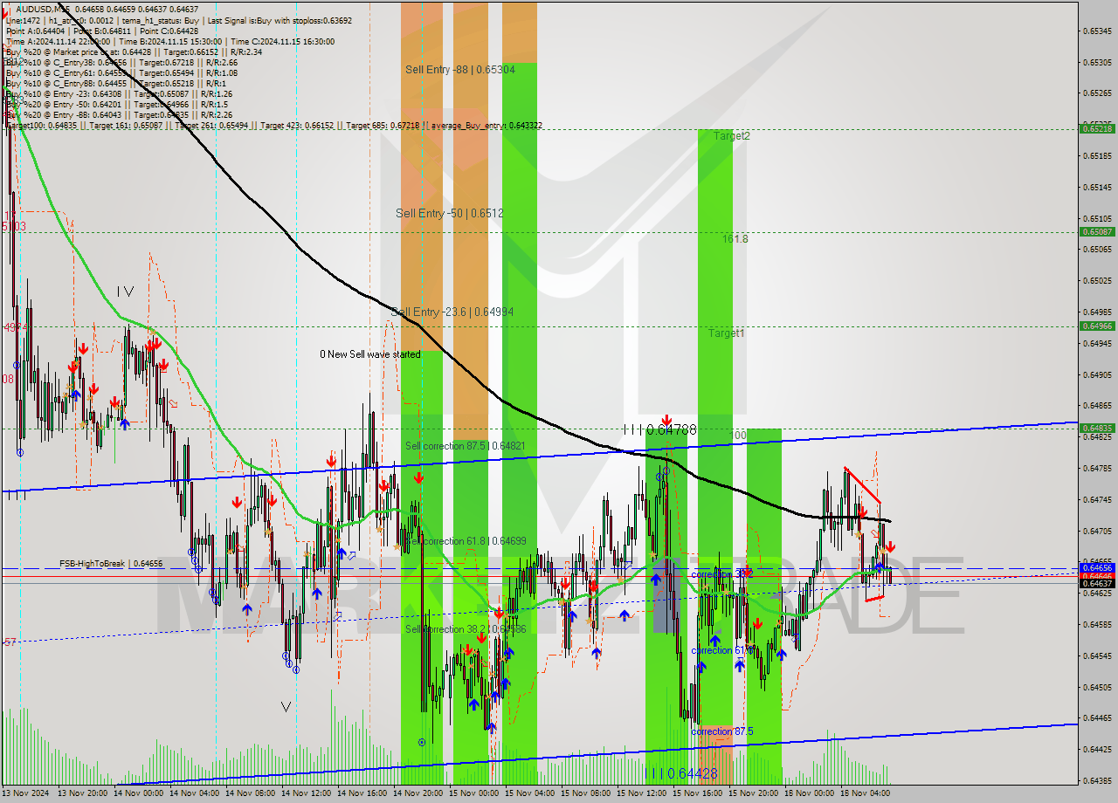Click the '15 Nov 12:00' time axis label
Image resolution: width=1118 pixels, height=803 pixels.
click(x=643, y=793)
